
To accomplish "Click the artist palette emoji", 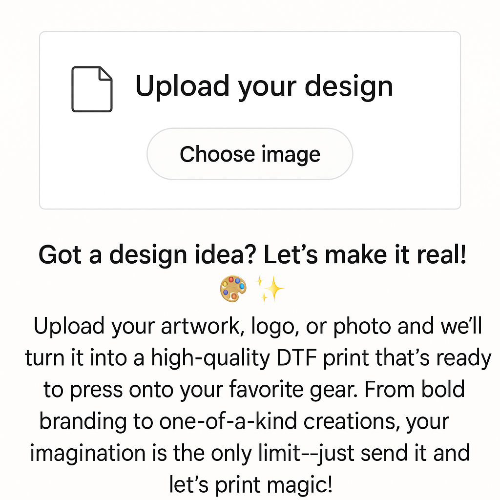I will click(233, 289).
